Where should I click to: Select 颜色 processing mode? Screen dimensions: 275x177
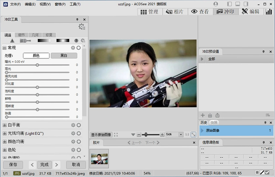point(36,56)
